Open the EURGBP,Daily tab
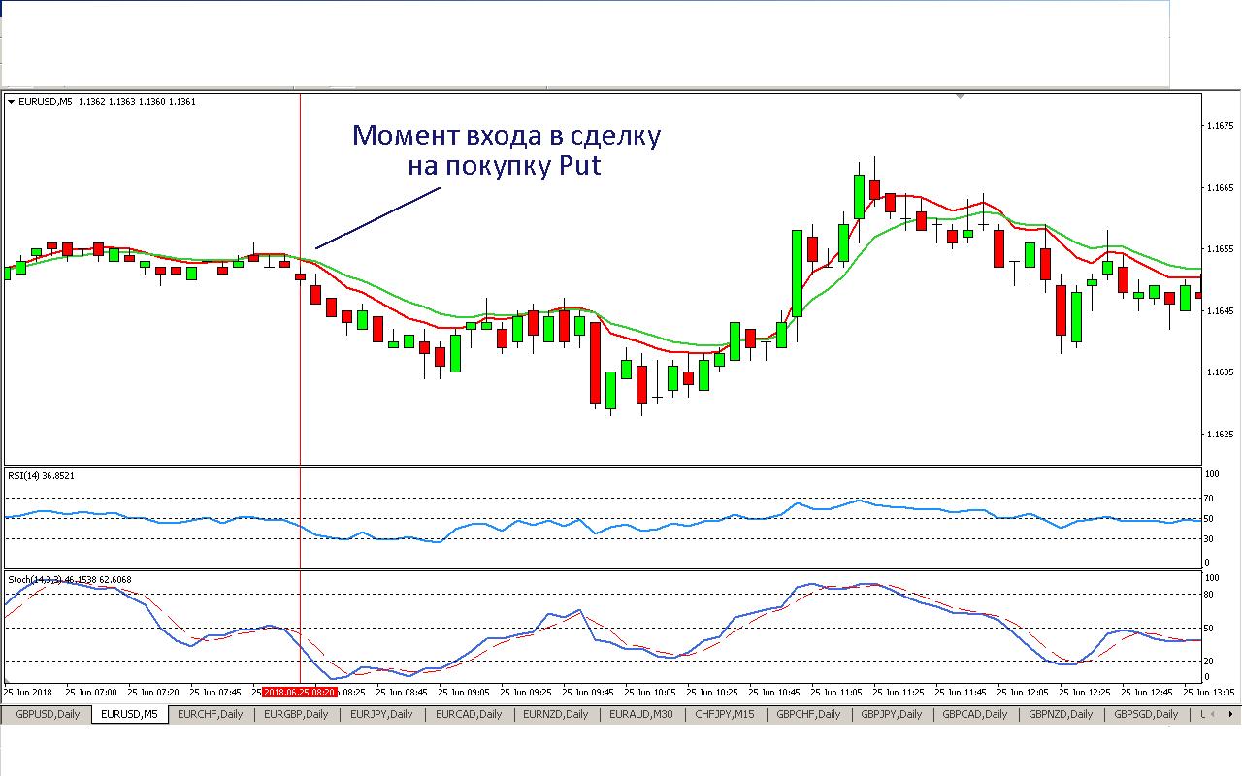1242x776 pixels. (296, 714)
